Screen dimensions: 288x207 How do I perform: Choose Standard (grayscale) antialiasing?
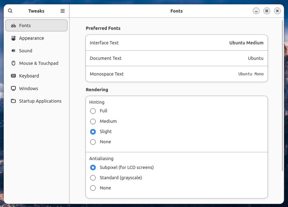pos(93,177)
